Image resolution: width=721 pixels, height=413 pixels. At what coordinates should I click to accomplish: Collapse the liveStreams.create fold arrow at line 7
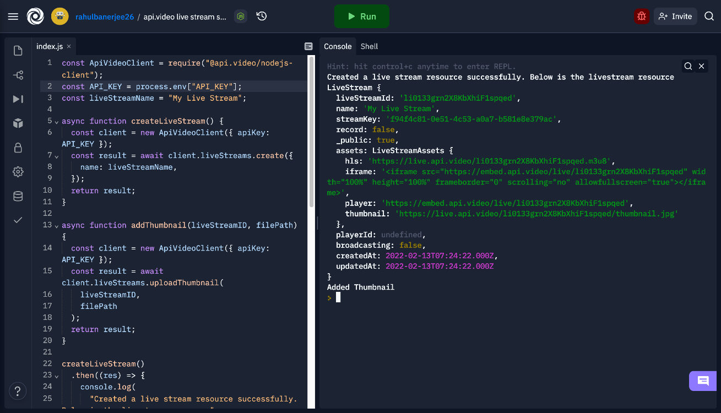click(x=56, y=156)
